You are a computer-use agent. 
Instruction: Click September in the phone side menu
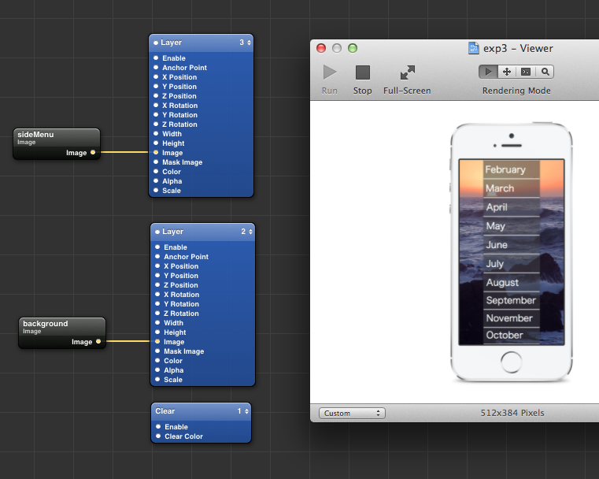point(511,300)
